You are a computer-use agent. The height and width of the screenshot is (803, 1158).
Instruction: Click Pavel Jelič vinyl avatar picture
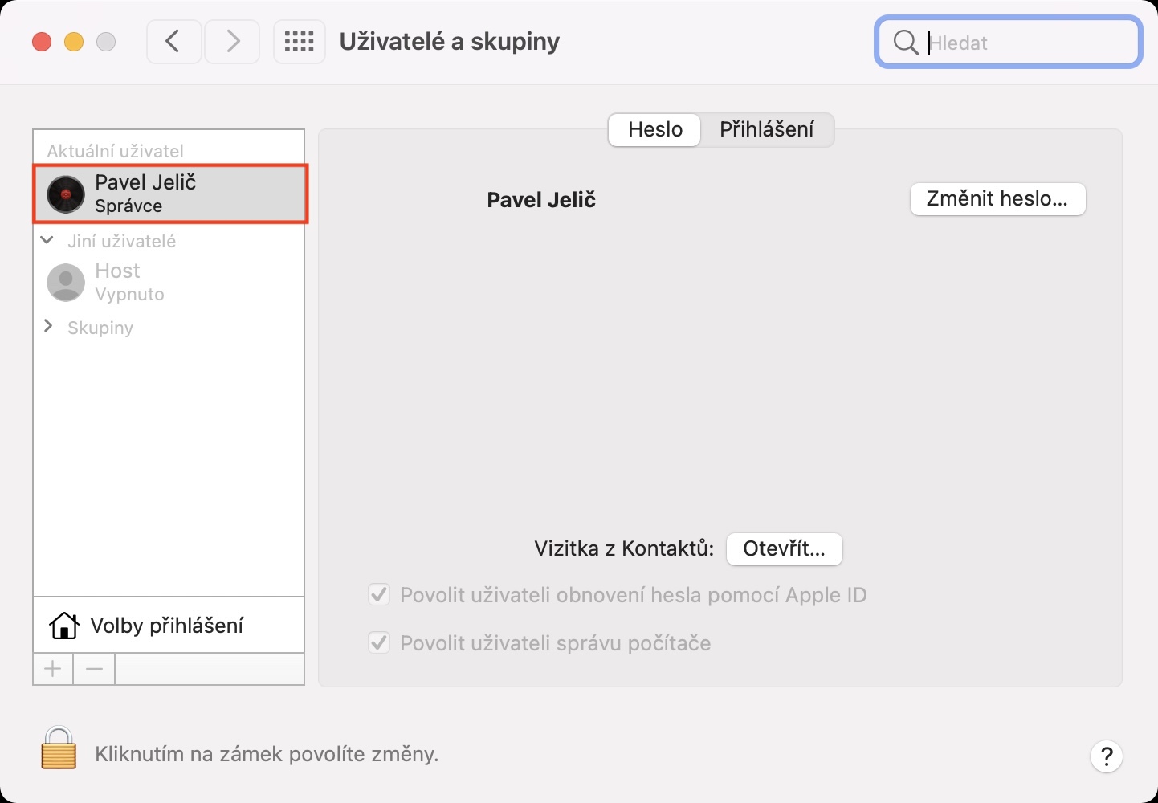click(x=66, y=194)
